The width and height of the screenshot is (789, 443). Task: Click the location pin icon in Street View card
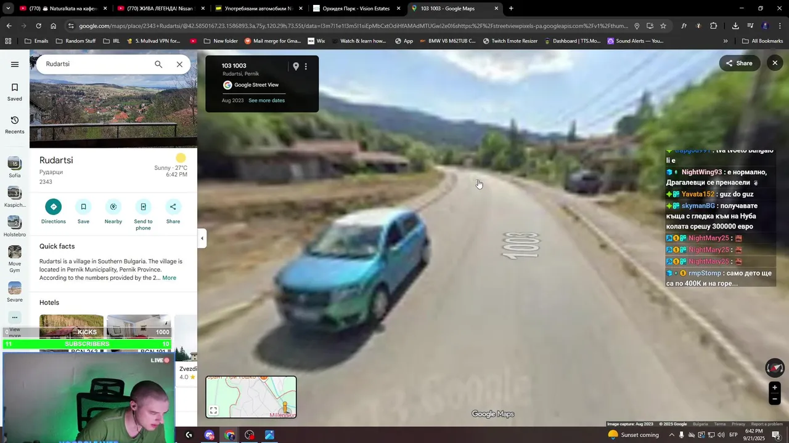click(x=296, y=66)
